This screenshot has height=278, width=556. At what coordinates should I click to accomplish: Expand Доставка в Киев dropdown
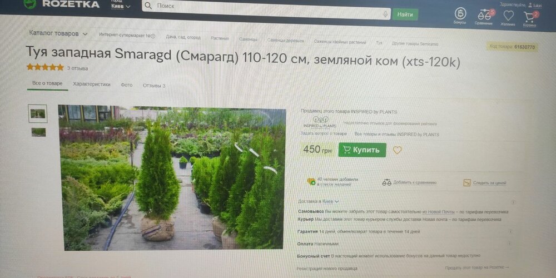[319, 201]
